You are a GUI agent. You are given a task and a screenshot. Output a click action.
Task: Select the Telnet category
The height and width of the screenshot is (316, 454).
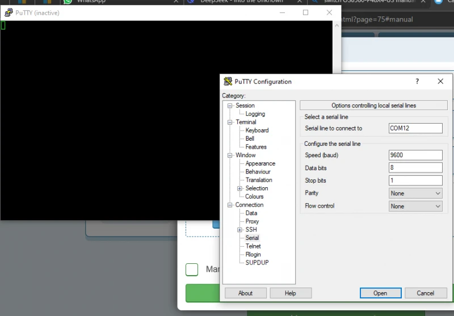click(253, 246)
